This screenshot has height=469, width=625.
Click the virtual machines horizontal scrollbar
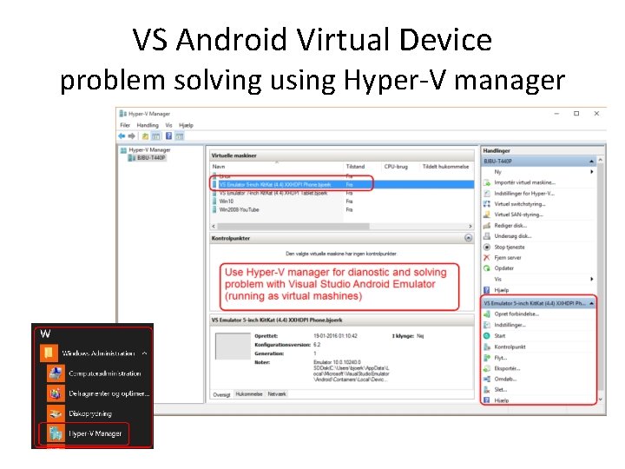pos(293,226)
